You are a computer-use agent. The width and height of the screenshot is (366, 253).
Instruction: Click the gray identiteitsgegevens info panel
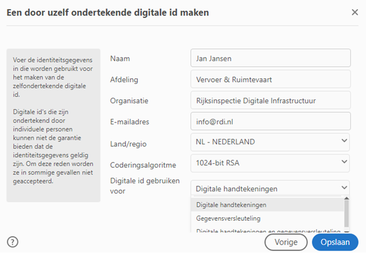pyautogui.click(x=53, y=125)
